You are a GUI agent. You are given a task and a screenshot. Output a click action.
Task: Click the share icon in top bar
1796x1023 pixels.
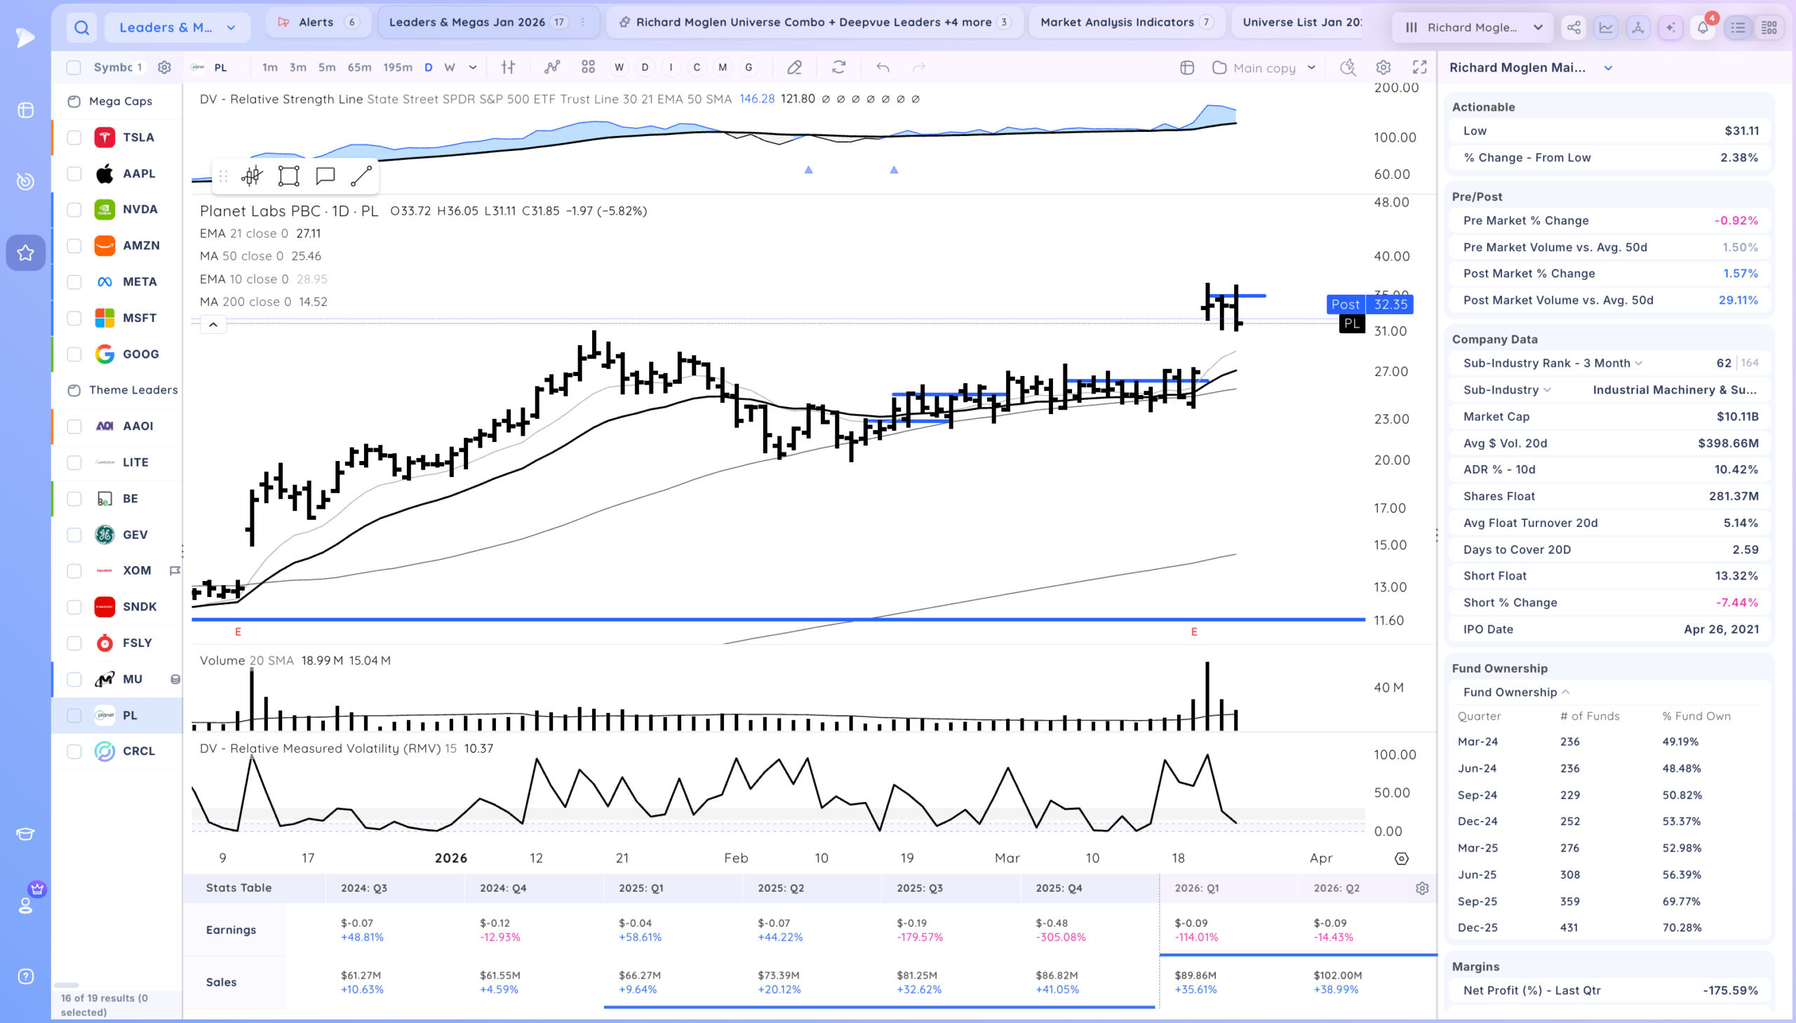pyautogui.click(x=1574, y=27)
